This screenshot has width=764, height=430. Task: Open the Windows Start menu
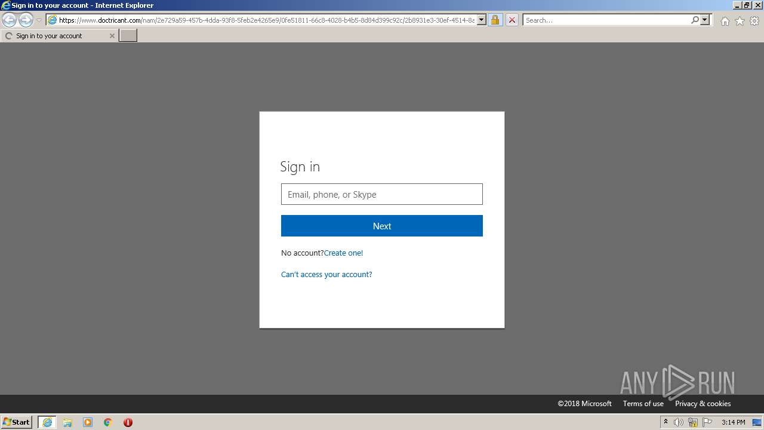[x=17, y=422]
